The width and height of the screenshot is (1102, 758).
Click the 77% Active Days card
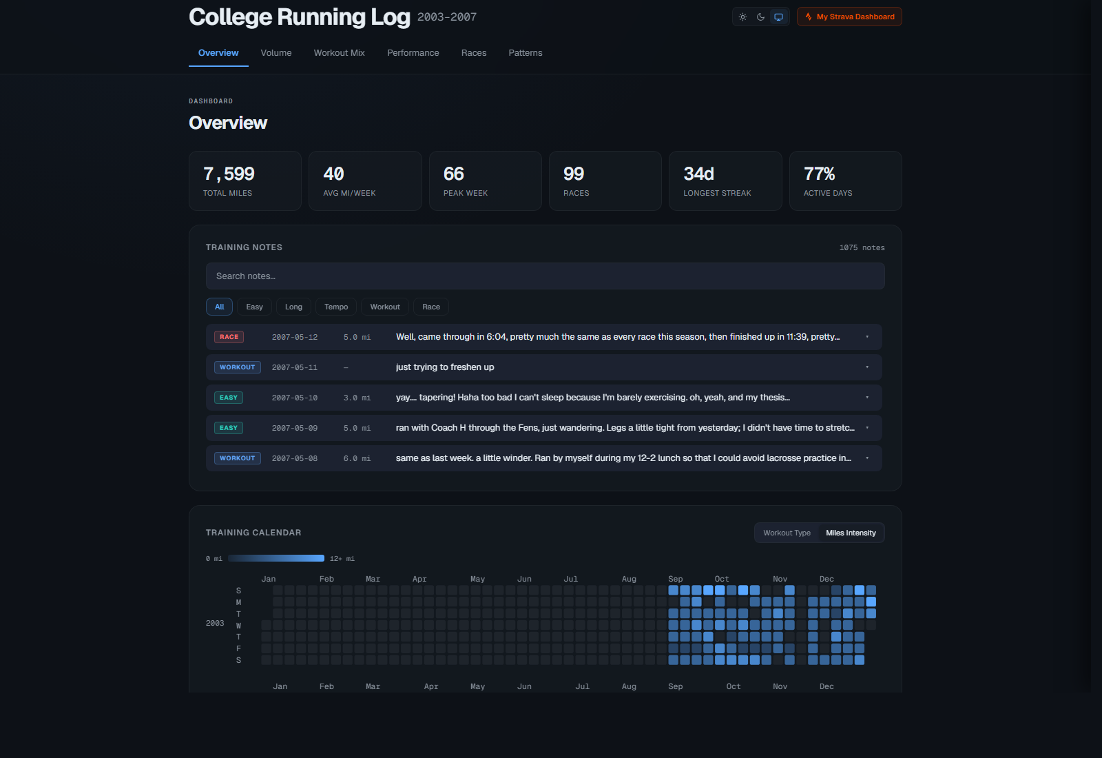point(846,181)
